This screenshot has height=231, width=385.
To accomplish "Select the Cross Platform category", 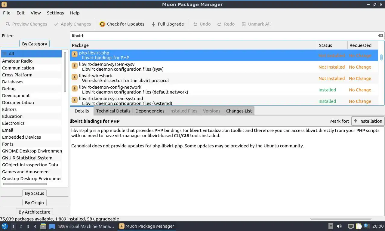I will pos(32,75).
